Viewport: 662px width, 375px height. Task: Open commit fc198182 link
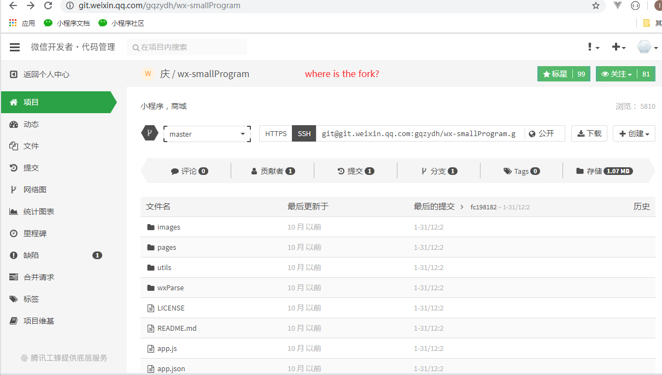(483, 207)
